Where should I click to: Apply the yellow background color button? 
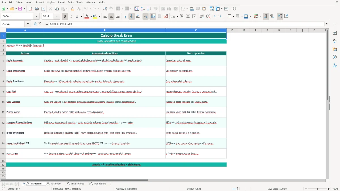95,16
